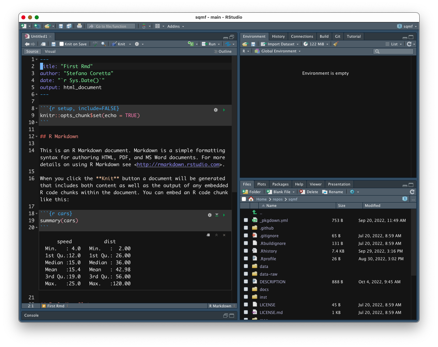Clear the cars chunk output

coord(224,235)
